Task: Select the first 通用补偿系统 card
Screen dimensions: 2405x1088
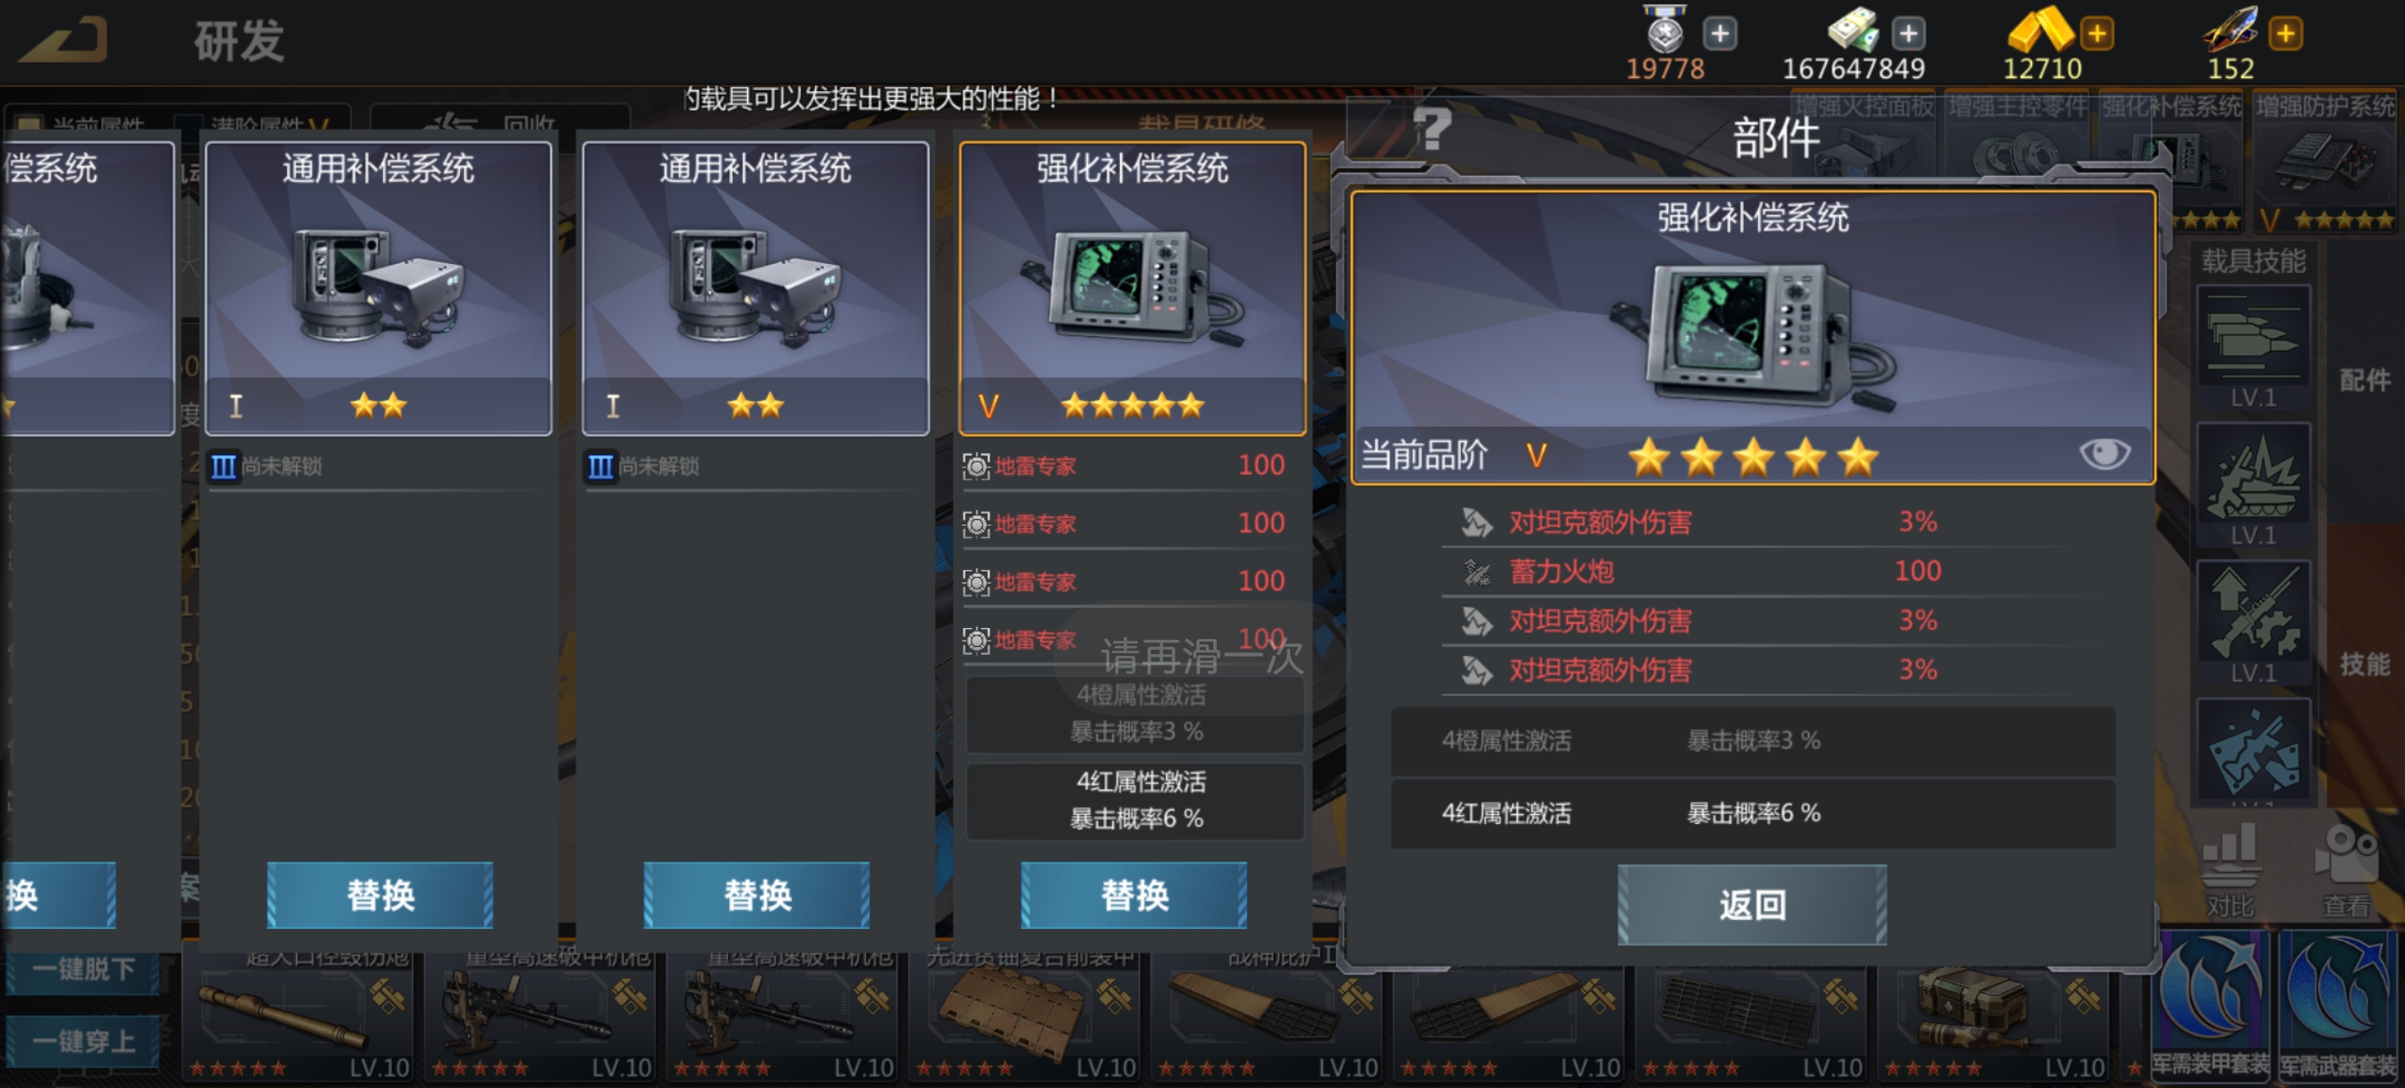Action: 378,287
